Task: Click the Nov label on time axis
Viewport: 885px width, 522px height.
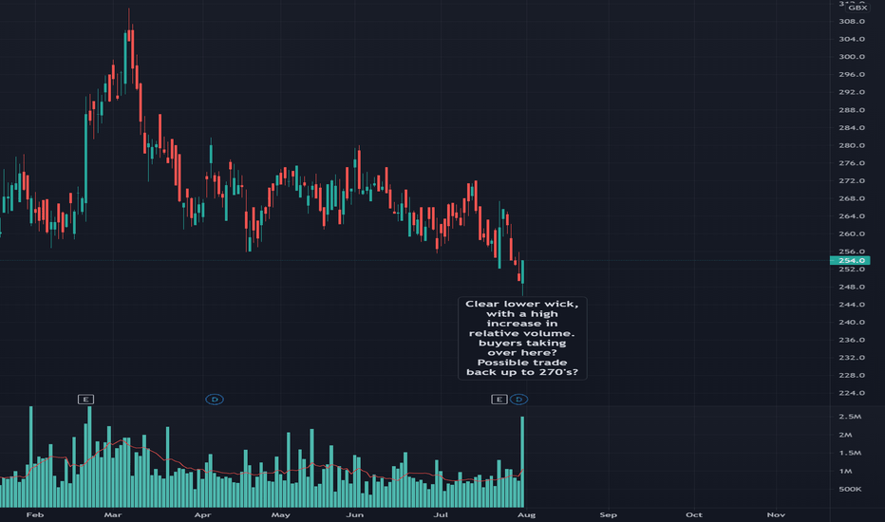Action: pyautogui.click(x=776, y=514)
